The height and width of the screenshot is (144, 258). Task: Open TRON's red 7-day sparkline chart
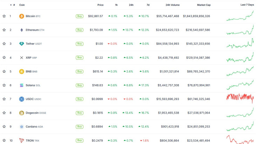pos(240,139)
